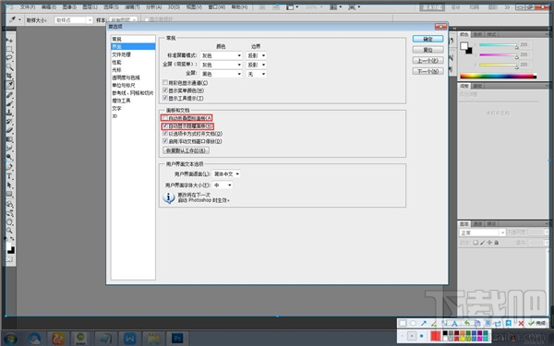
Task: Switch to the 色板 tab in color panel
Action: click(477, 34)
